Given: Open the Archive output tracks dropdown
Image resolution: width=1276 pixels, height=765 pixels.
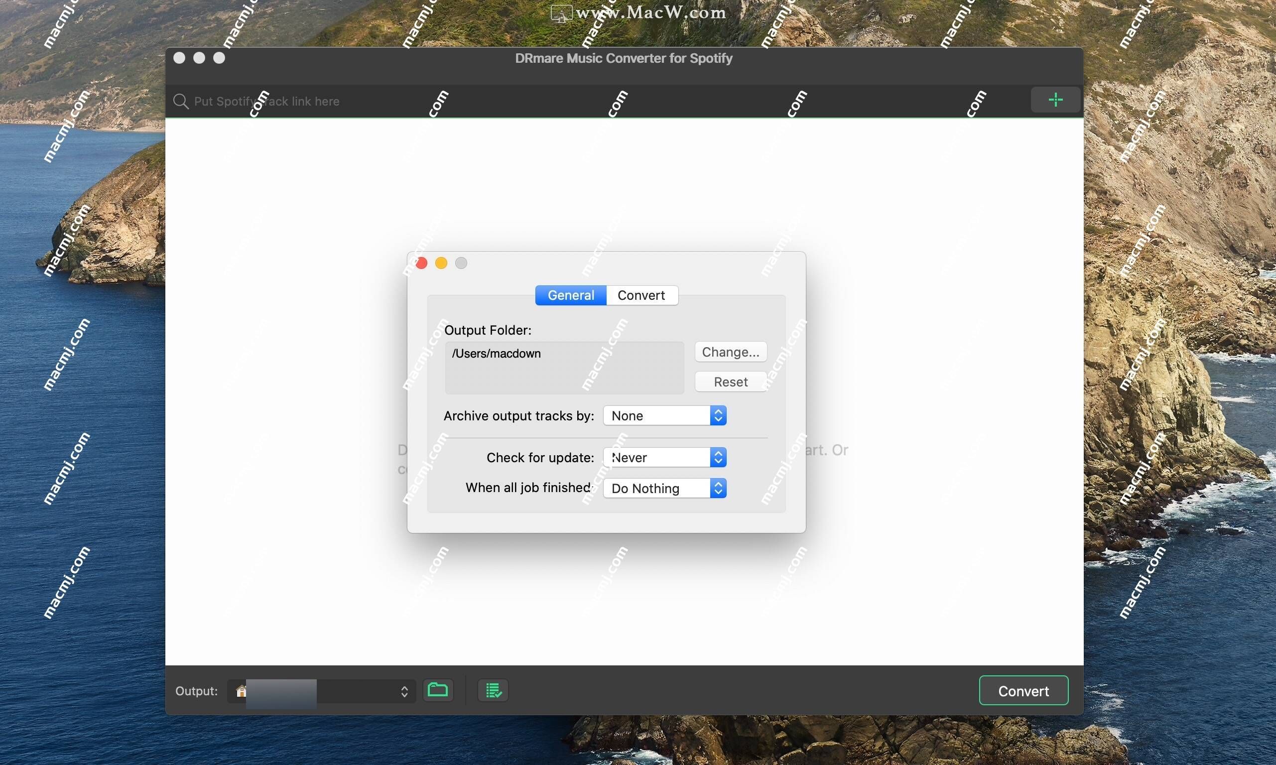Looking at the screenshot, I should [x=665, y=415].
